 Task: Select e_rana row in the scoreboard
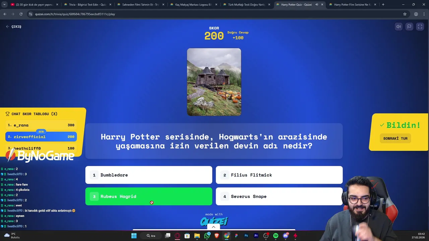(41, 125)
